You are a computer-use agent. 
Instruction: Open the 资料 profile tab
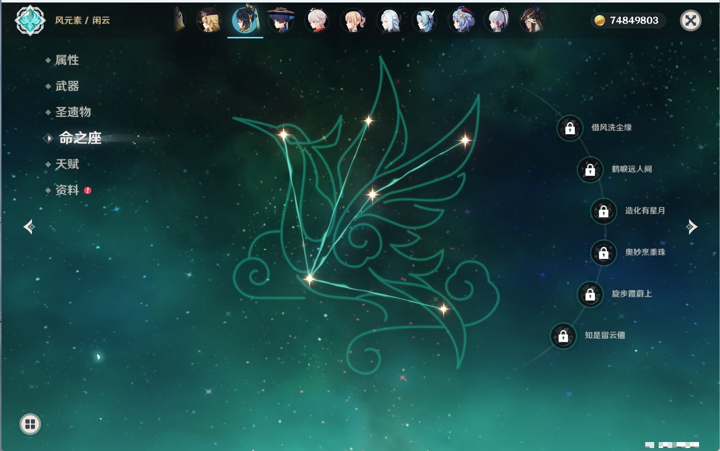point(67,190)
